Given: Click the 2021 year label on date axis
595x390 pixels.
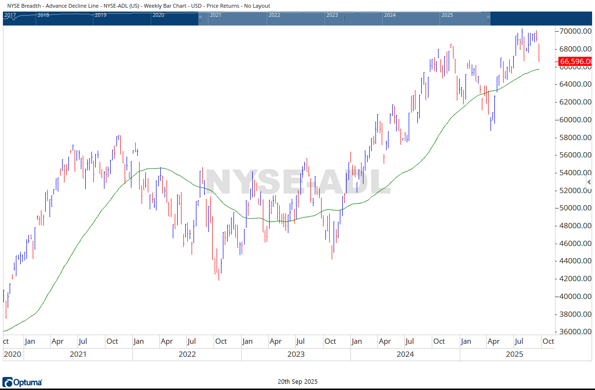Looking at the screenshot, I should 78,354.
